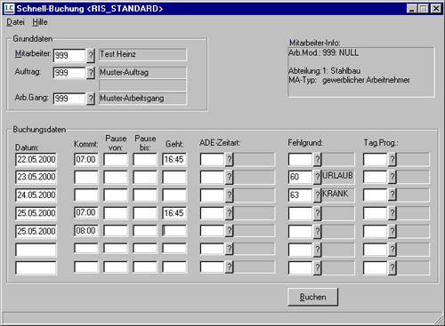The width and height of the screenshot is (445, 326).
Task: Open Tag.Prog. lookup in the last empty row
Action: tap(392, 267)
